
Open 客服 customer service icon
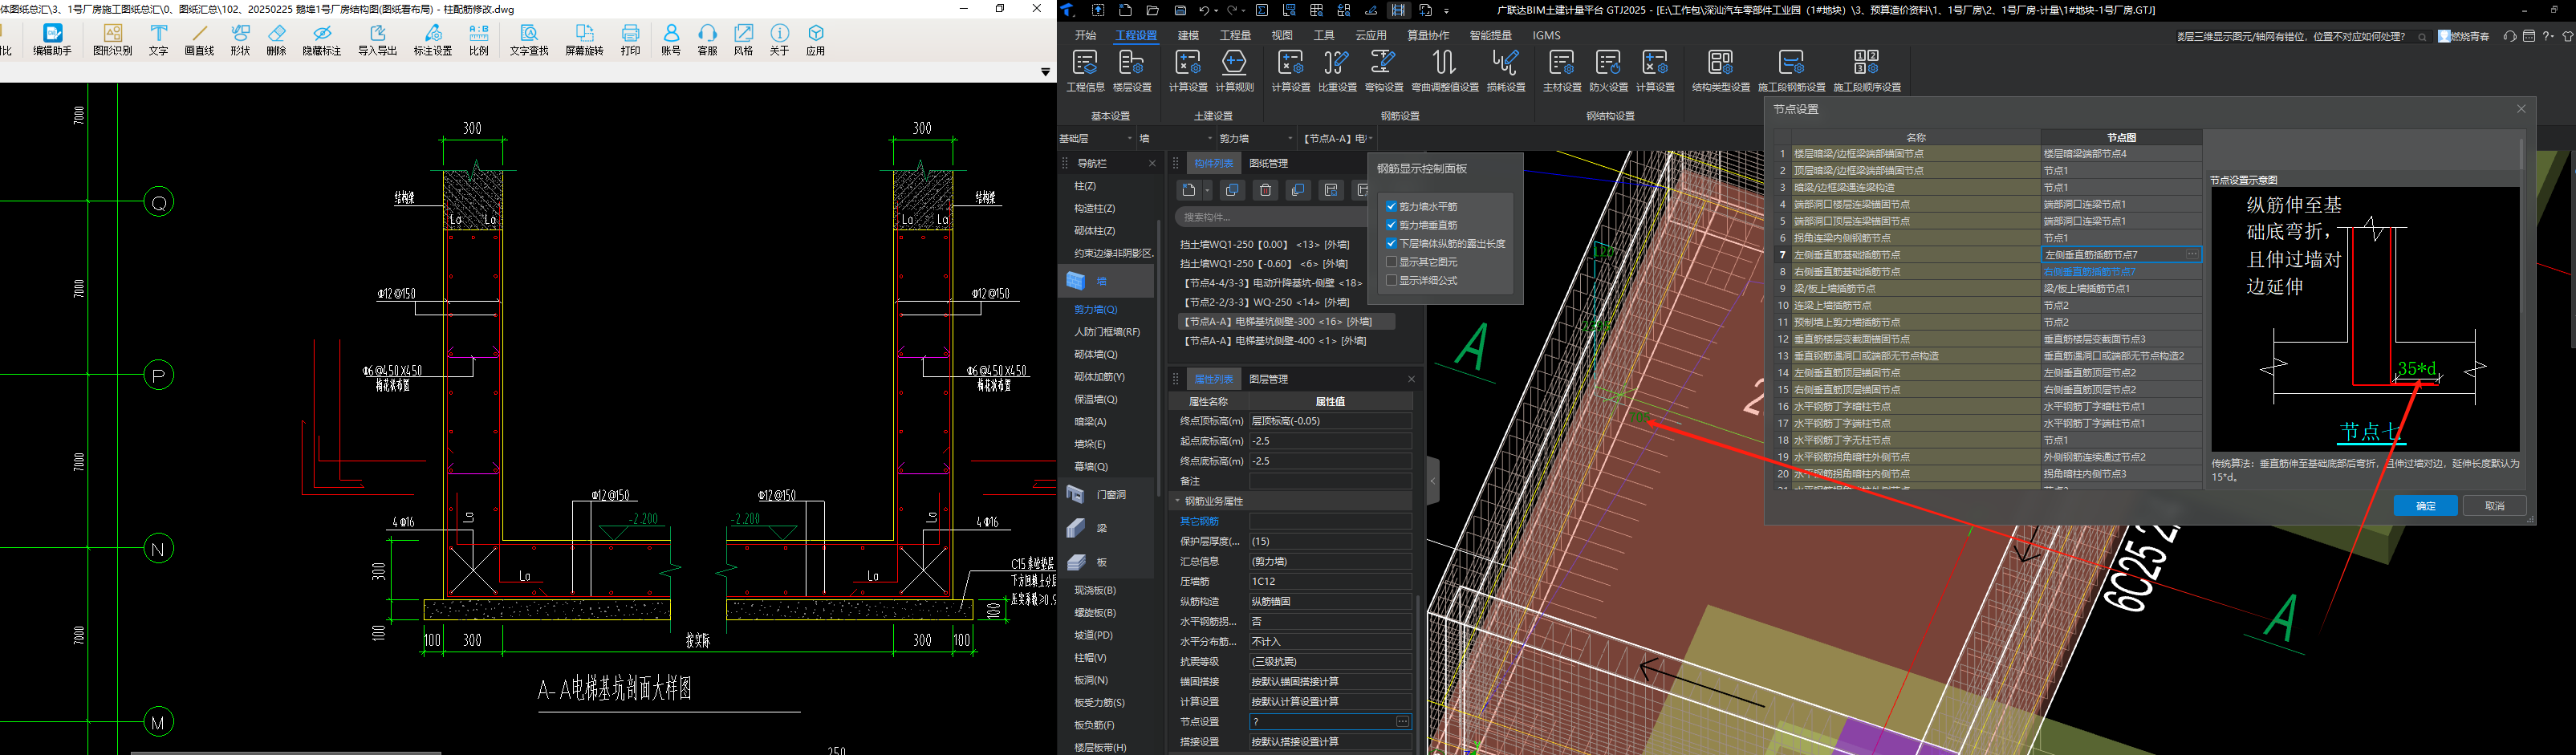point(708,40)
